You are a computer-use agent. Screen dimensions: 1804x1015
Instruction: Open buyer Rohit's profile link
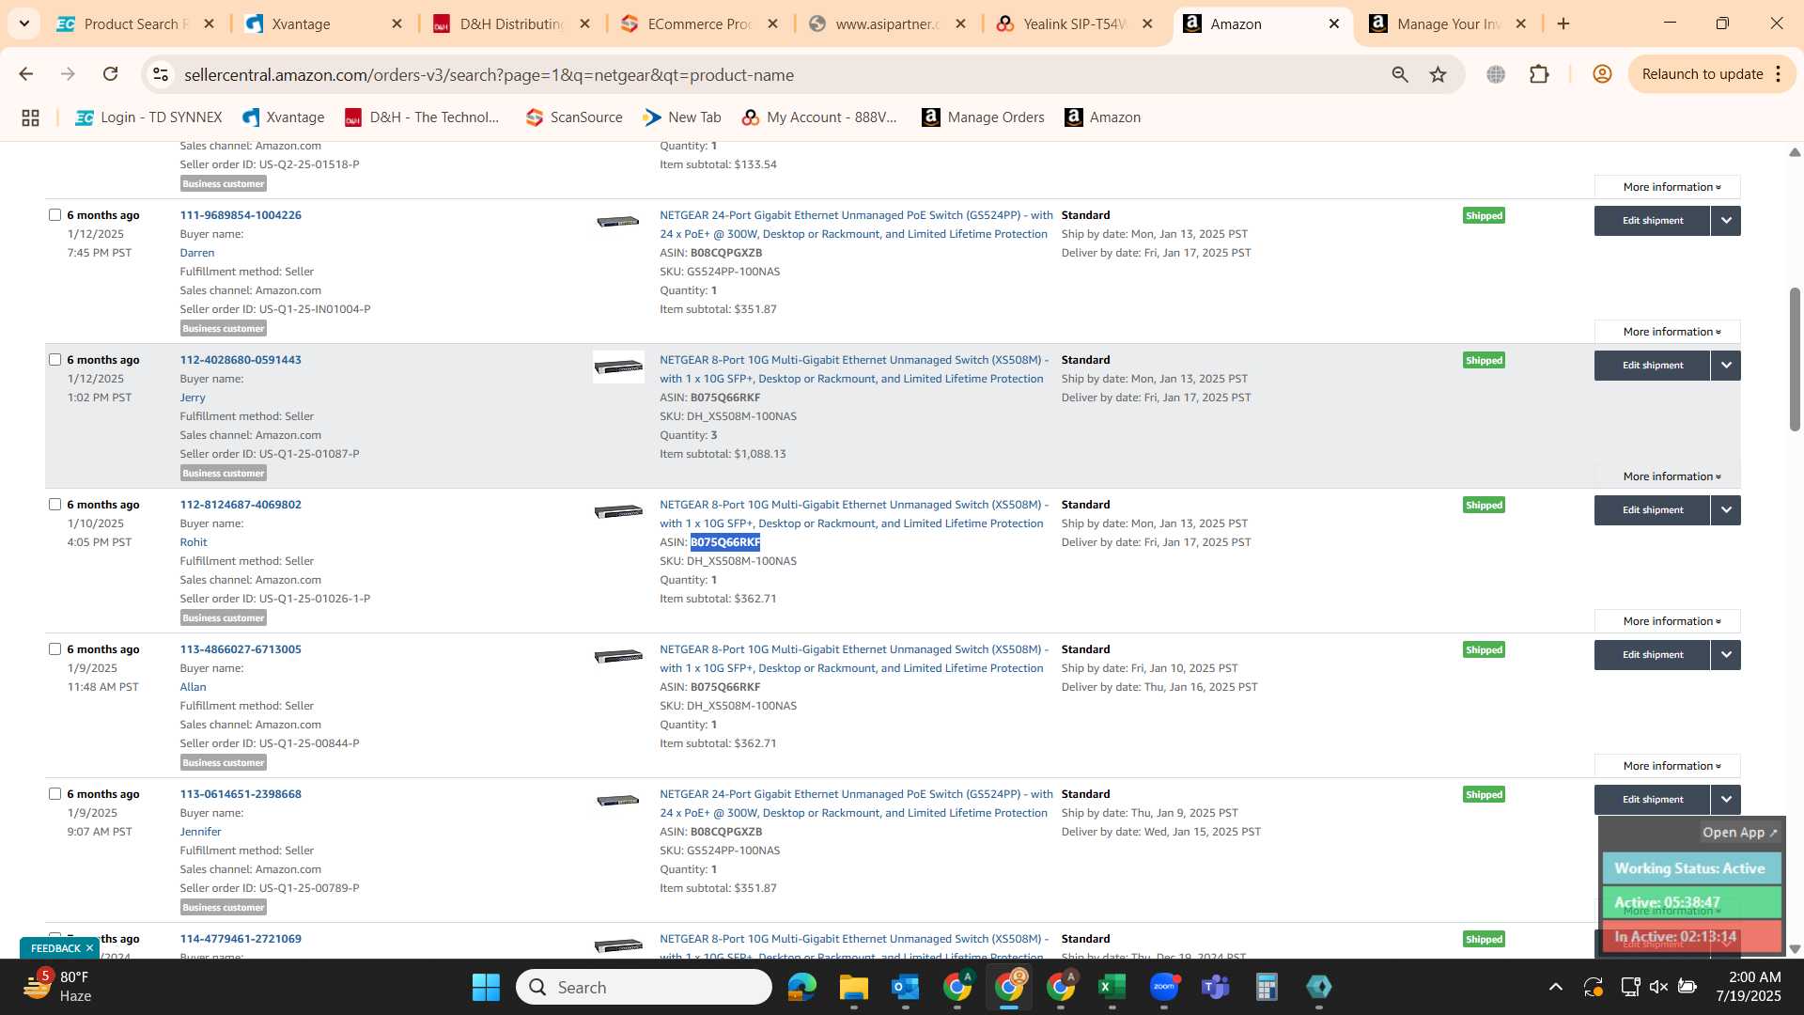[194, 542]
